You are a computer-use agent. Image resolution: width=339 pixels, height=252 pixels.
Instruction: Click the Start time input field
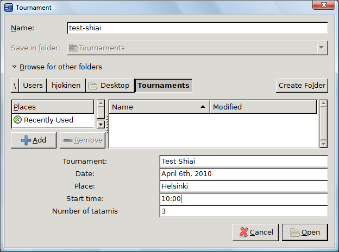tap(243, 198)
